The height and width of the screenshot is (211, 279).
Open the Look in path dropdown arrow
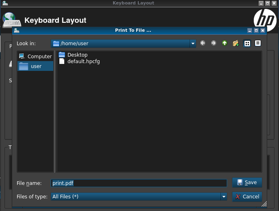(193, 44)
